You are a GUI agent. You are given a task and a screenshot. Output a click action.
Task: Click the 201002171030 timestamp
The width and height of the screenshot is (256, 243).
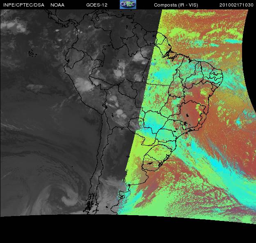tap(236, 5)
